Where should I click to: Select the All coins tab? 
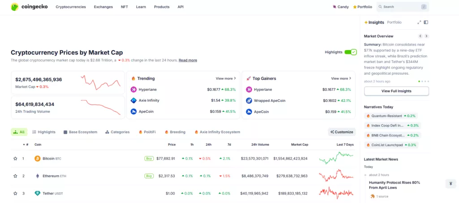pyautogui.click(x=19, y=132)
